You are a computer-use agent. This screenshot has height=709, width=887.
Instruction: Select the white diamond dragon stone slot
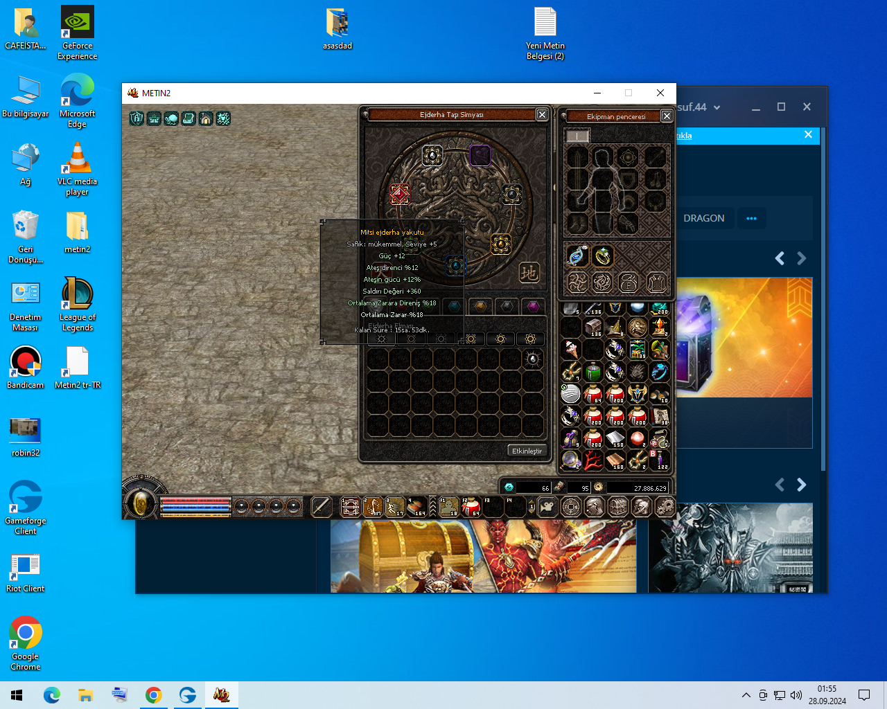pos(432,156)
